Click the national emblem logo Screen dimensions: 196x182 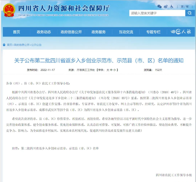[x=9, y=10]
